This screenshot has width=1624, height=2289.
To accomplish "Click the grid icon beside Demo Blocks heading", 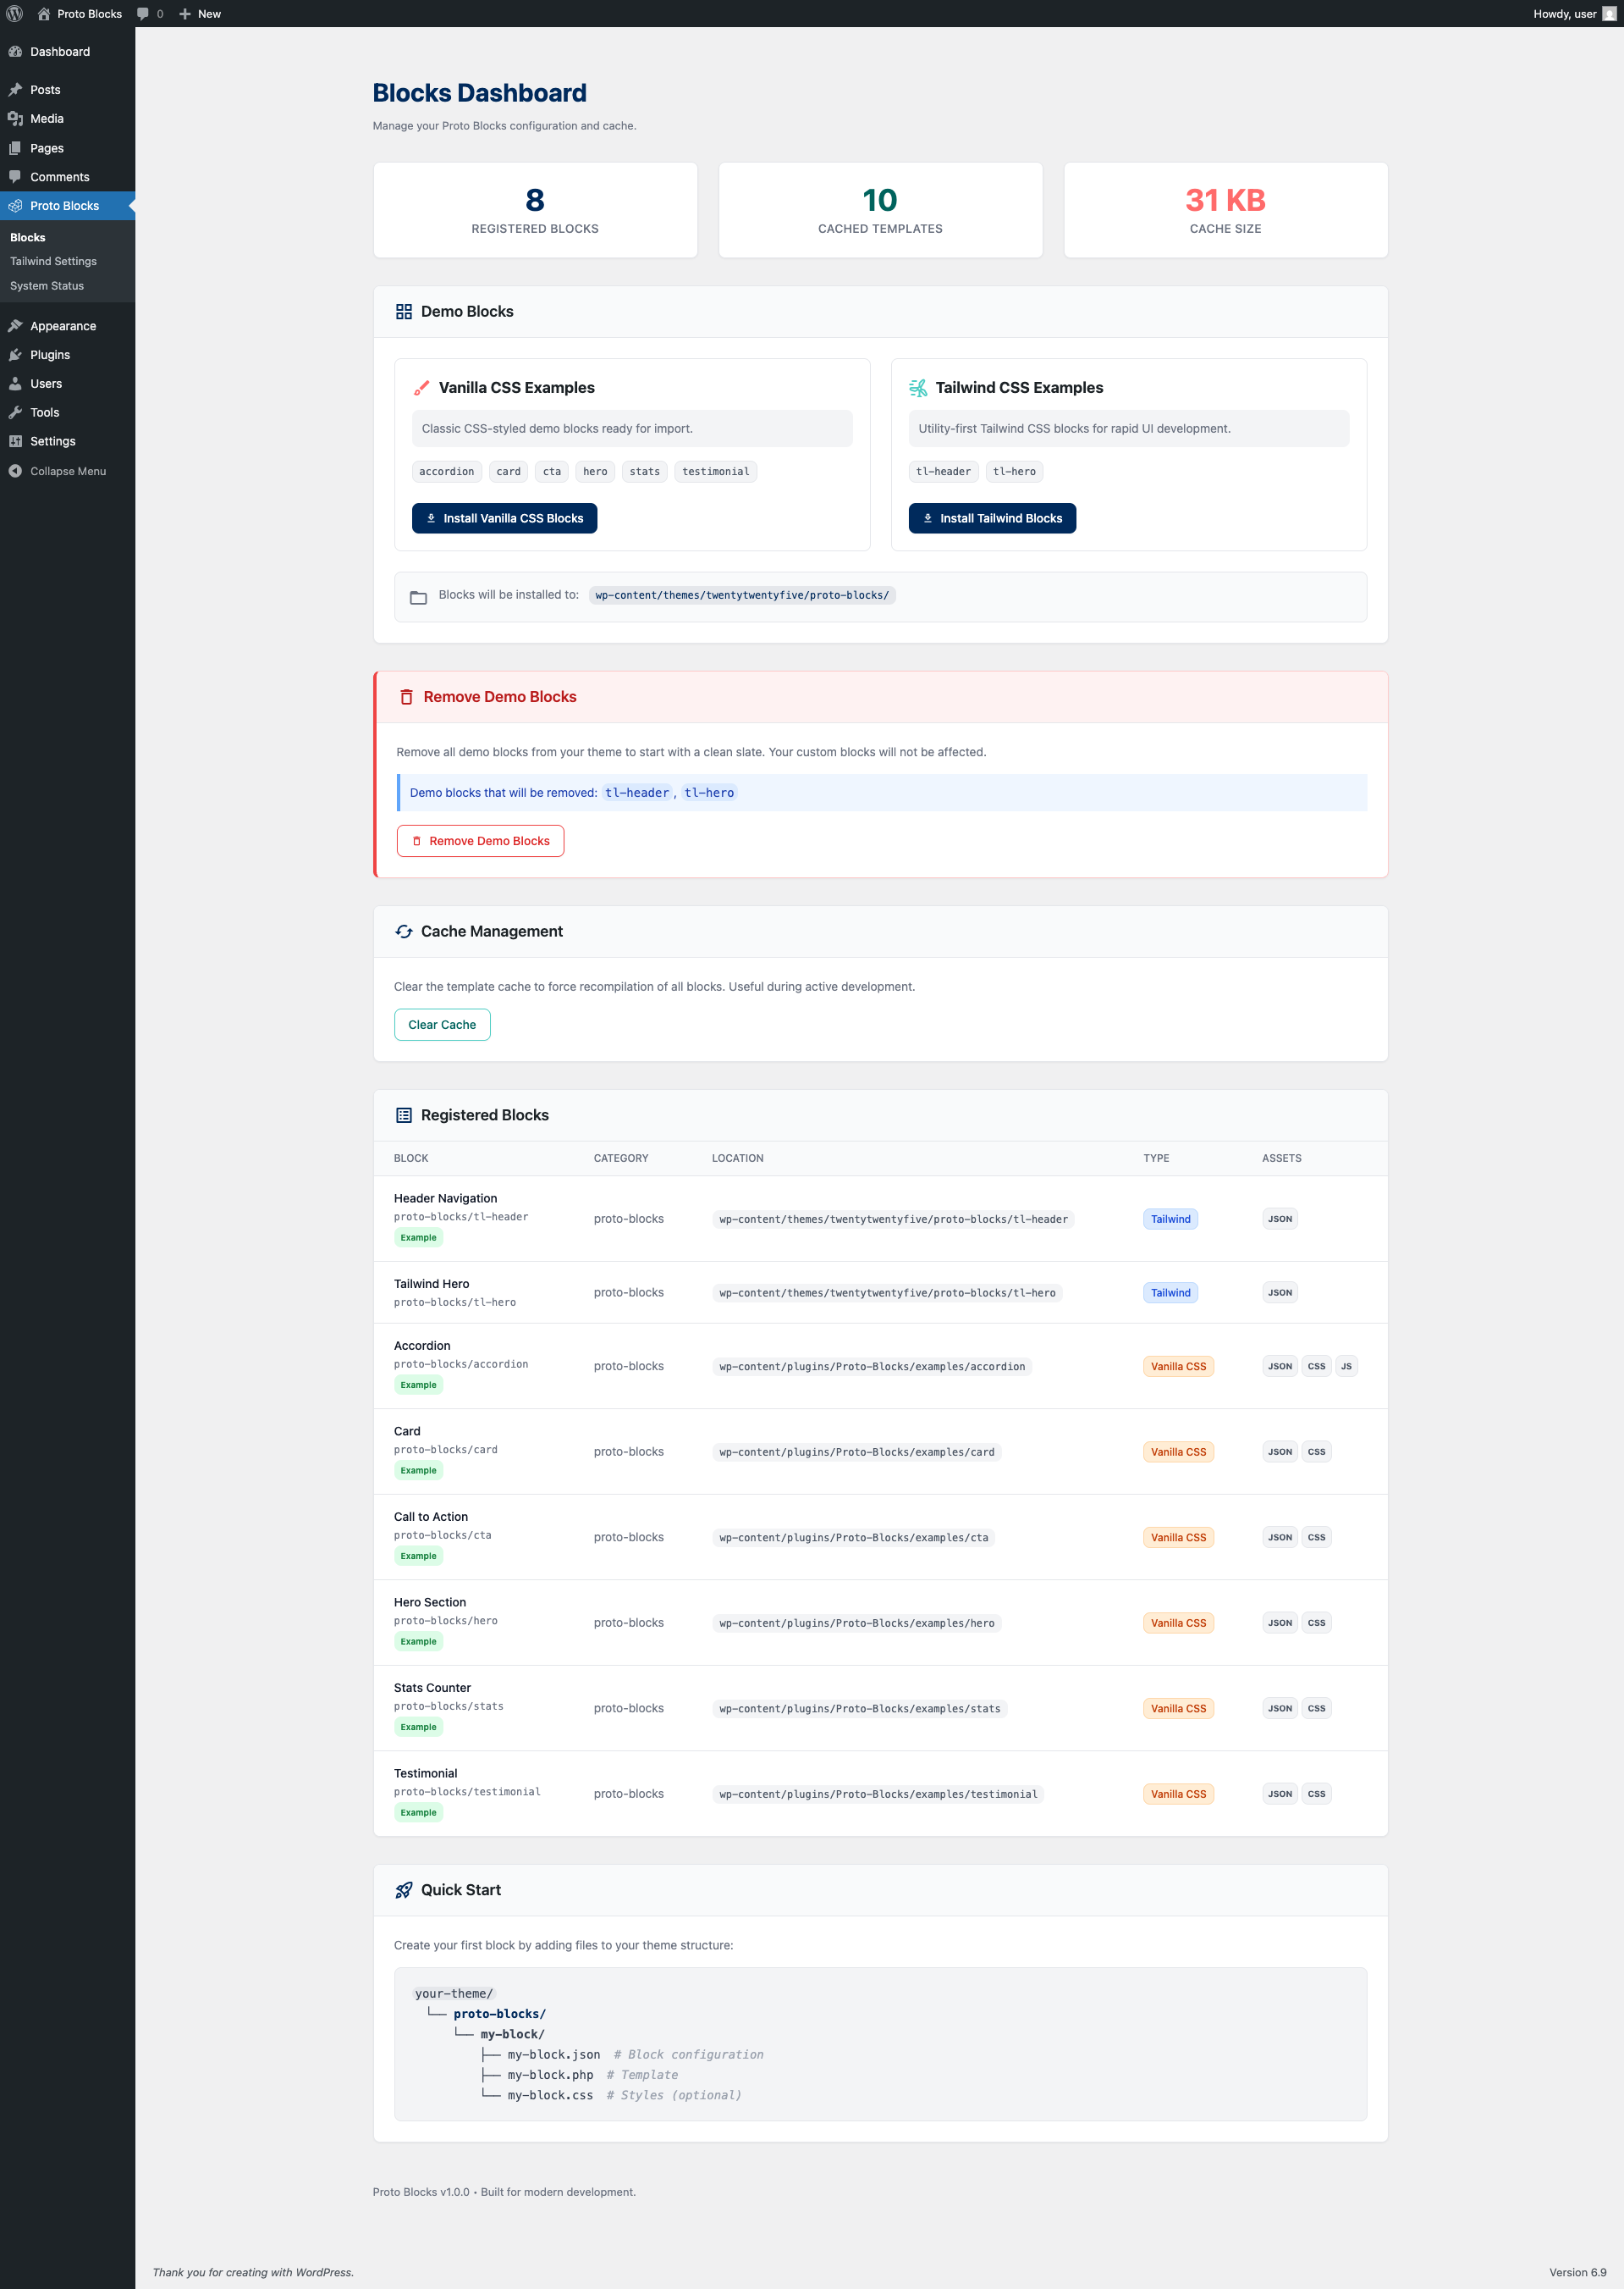I will click(x=404, y=312).
